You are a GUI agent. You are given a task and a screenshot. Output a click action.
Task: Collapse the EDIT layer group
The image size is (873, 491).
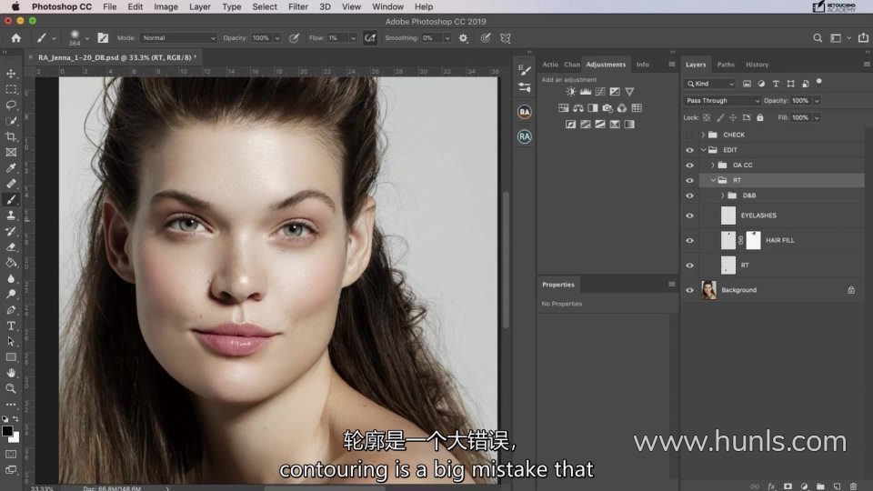coord(703,150)
